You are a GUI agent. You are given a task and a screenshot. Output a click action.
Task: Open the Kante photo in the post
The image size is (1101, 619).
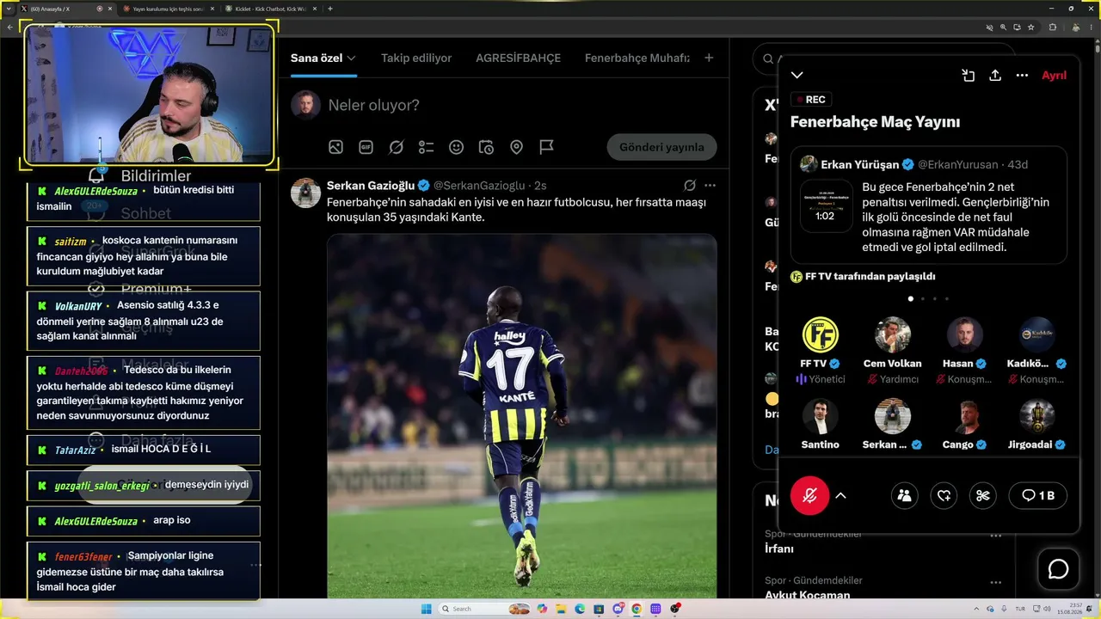tap(522, 416)
